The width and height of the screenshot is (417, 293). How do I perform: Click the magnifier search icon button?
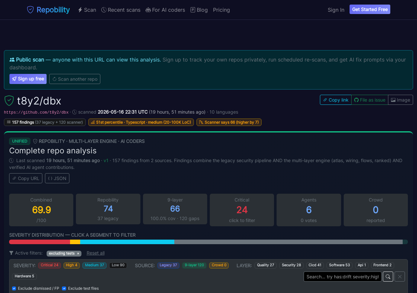click(x=388, y=277)
